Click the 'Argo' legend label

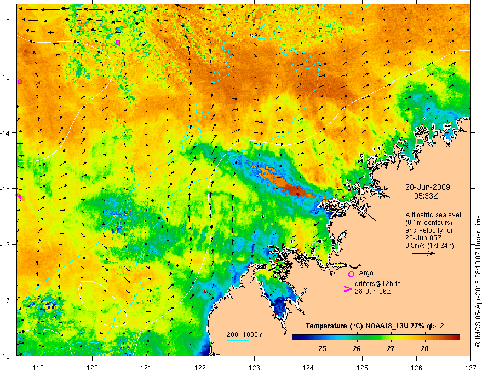pos(366,273)
